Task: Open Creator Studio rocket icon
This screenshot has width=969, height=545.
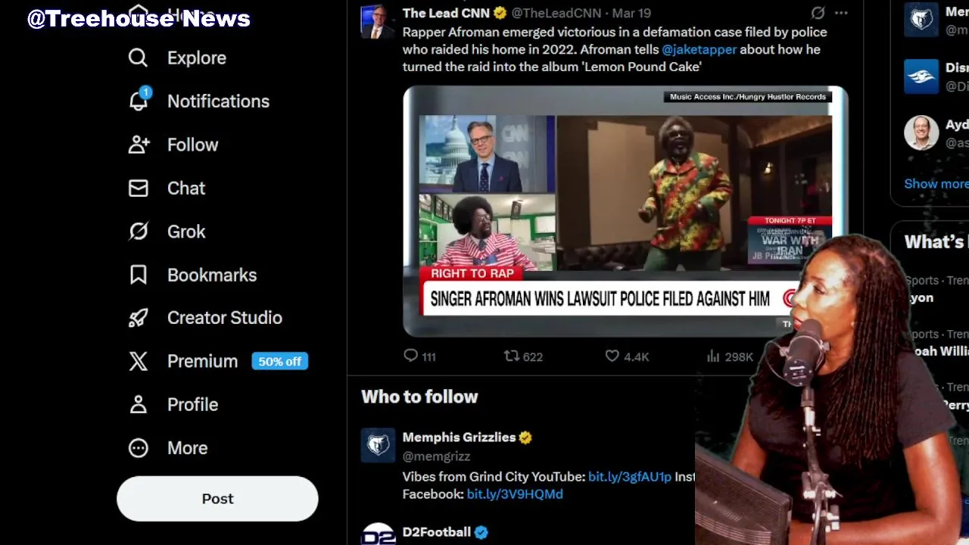Action: tap(138, 318)
